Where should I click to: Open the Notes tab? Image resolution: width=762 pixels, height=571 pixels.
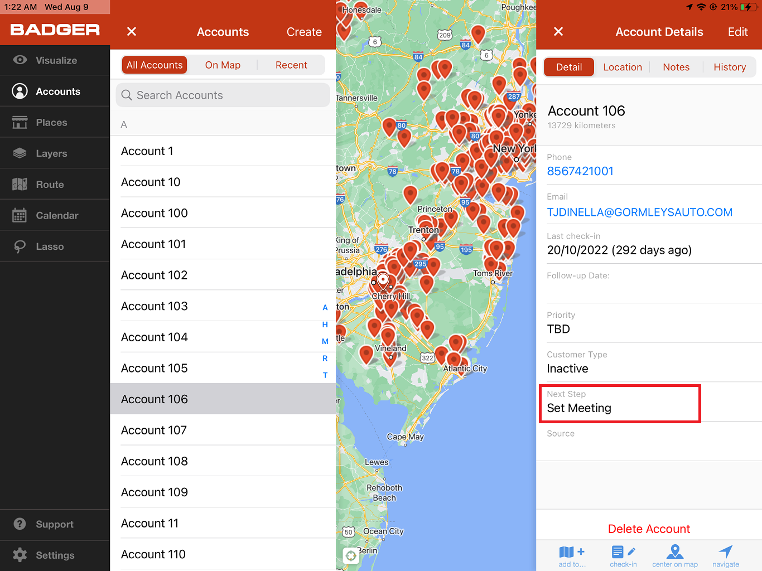[676, 67]
